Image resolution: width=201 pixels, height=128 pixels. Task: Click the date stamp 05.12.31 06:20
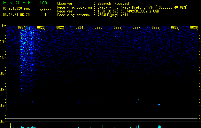[x=16, y=15]
